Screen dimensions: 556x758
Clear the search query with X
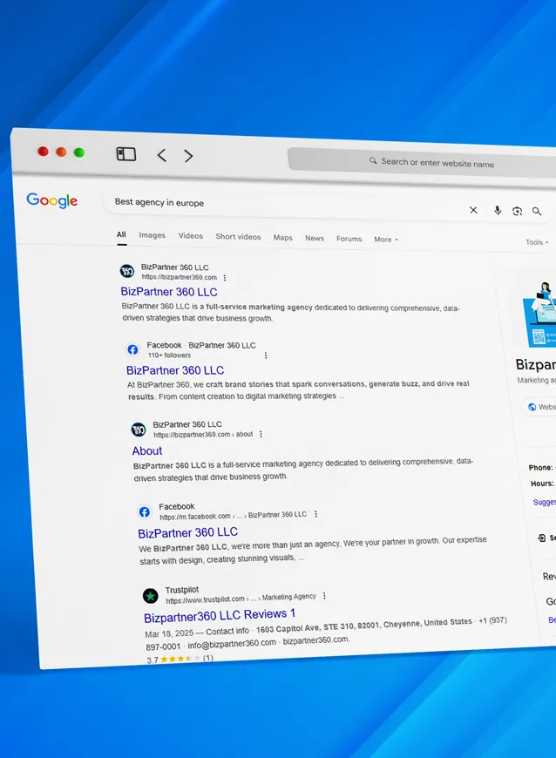click(473, 210)
